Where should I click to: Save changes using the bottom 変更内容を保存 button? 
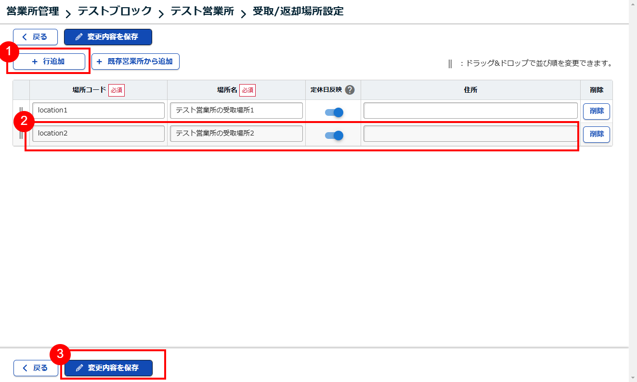tap(108, 368)
